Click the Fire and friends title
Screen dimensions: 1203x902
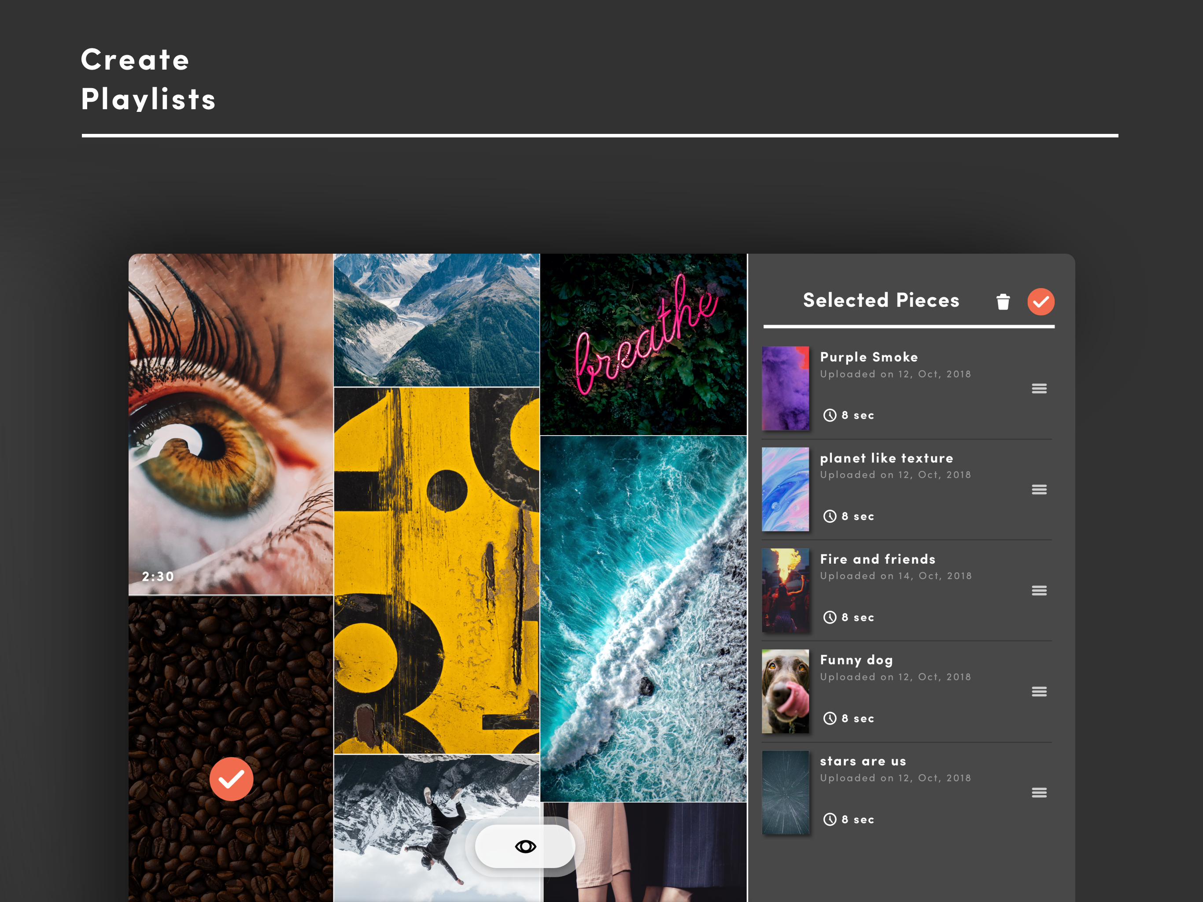[877, 559]
